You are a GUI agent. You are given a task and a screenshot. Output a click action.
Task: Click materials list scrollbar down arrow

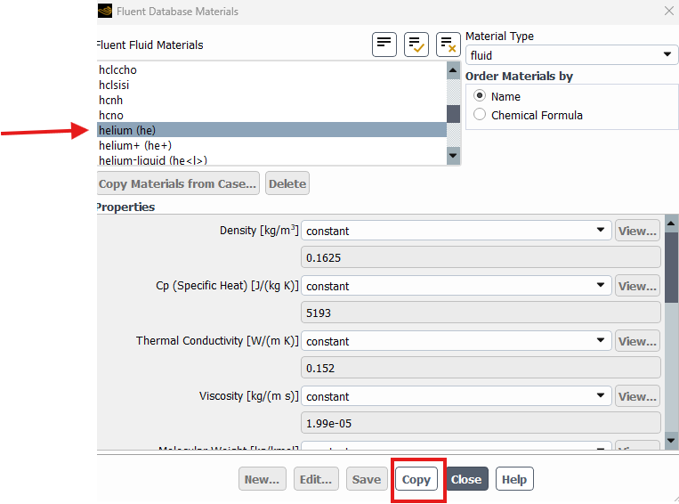point(453,156)
